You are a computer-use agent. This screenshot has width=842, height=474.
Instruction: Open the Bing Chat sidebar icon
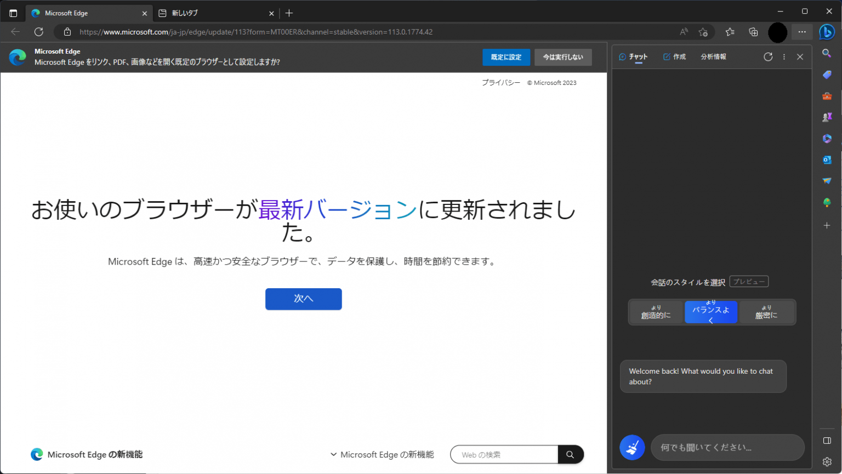tap(828, 32)
